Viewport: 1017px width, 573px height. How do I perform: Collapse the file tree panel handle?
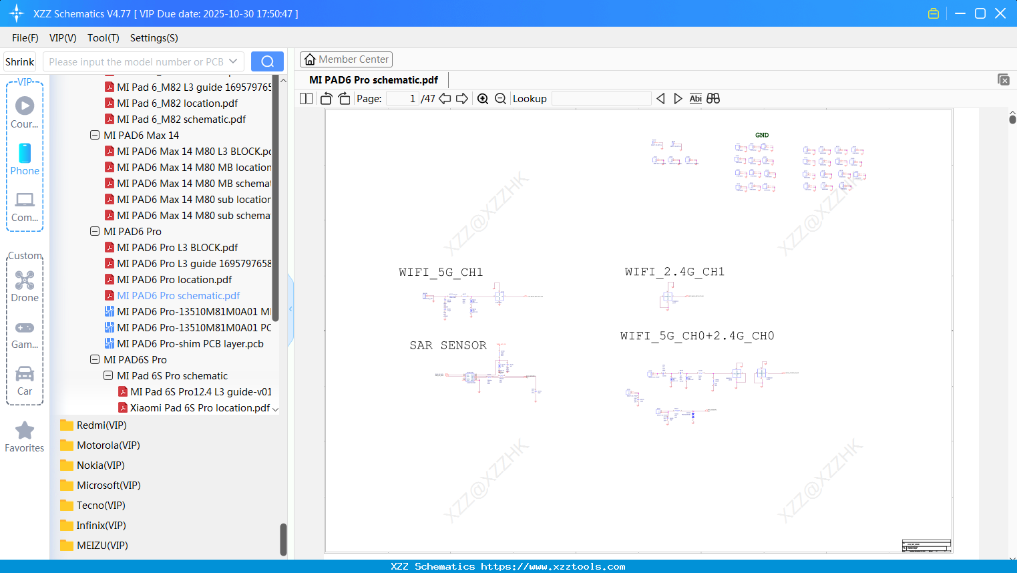coord(290,309)
